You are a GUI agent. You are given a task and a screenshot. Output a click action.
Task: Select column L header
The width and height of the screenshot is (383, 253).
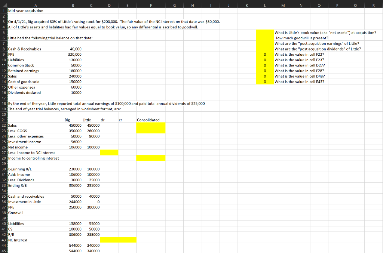coord(265,5)
